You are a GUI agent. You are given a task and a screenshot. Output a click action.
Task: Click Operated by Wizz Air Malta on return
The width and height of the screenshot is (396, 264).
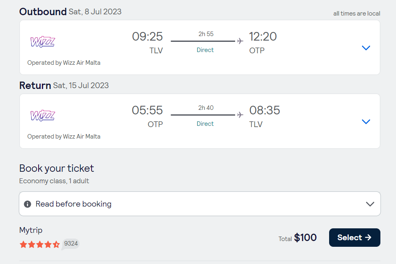coord(64,137)
